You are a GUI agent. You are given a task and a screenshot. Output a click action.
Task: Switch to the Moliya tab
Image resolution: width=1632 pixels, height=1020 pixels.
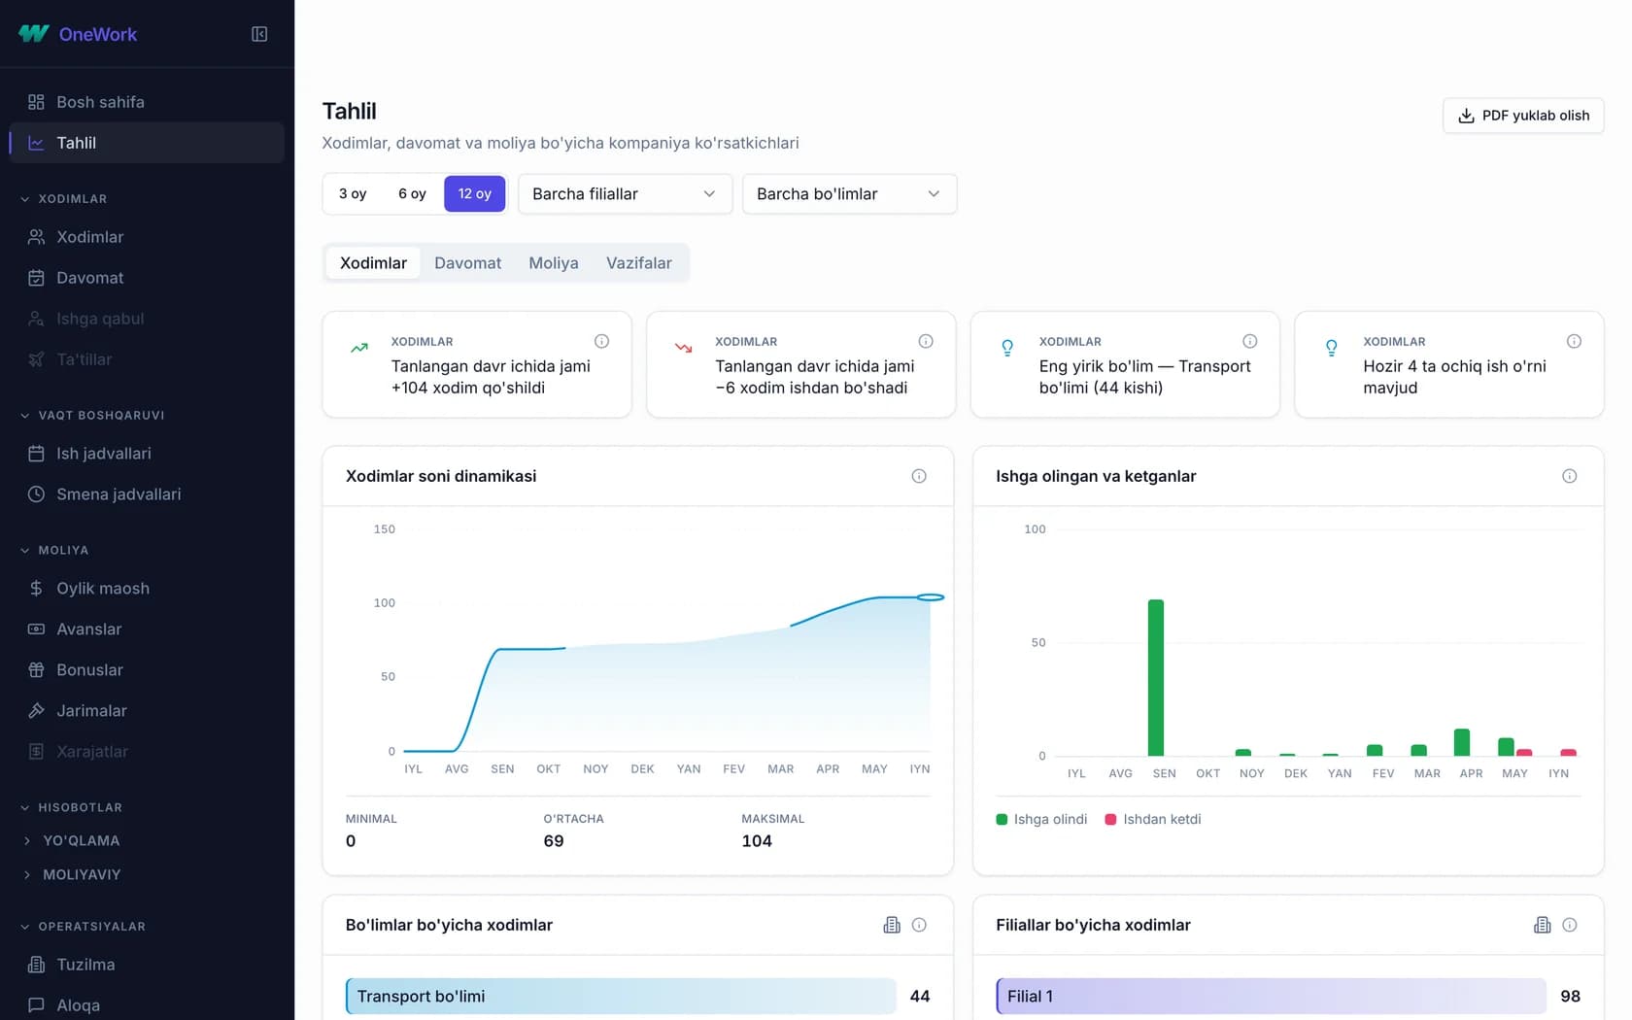554,263
